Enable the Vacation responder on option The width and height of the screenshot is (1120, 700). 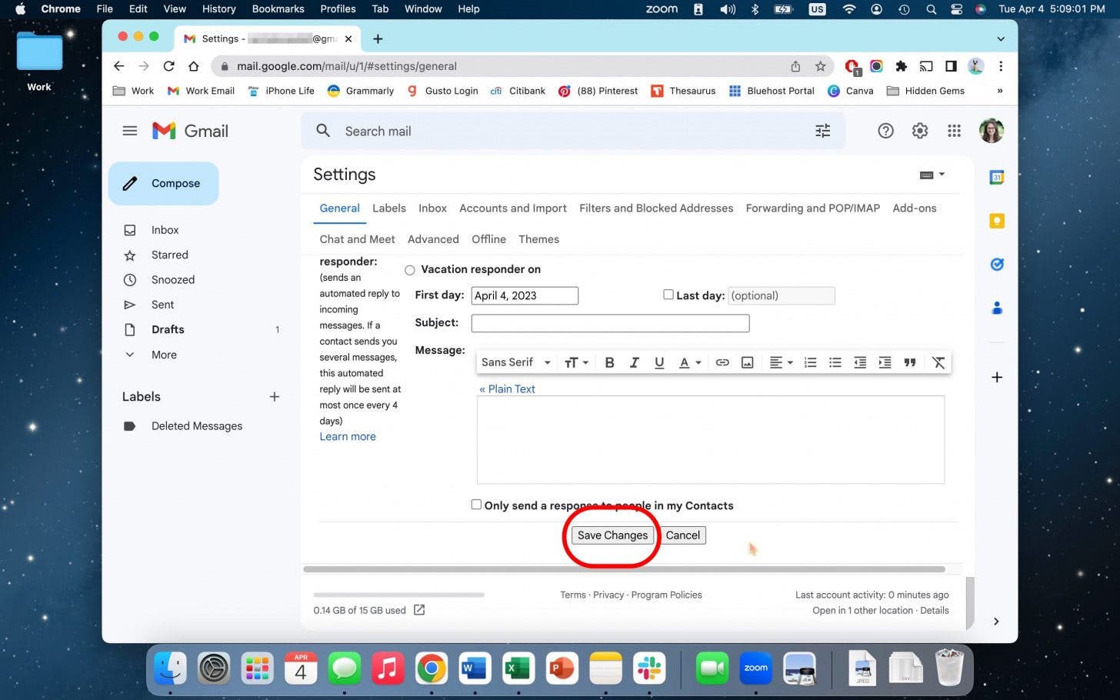(x=410, y=269)
